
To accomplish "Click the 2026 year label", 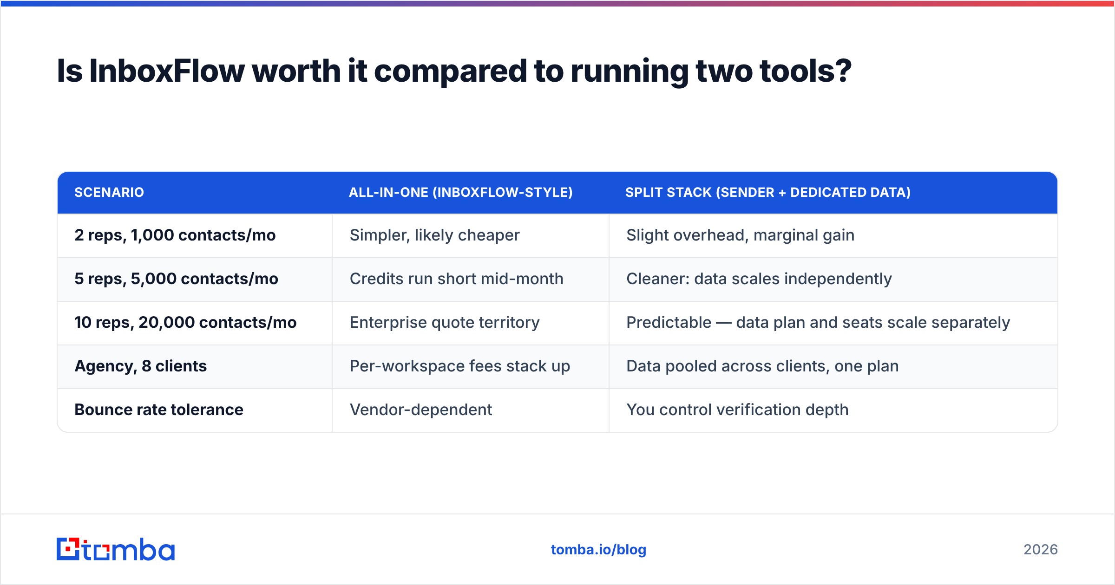I will tap(1041, 550).
